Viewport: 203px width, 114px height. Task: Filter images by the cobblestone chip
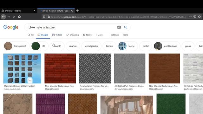pyautogui.click(x=167, y=46)
